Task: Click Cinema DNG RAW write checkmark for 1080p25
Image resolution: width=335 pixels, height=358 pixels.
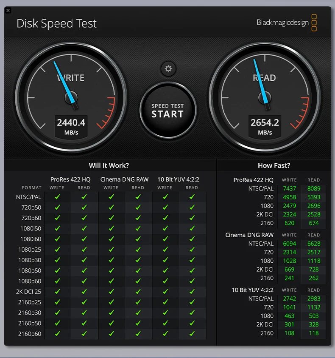Action: tap(111, 249)
